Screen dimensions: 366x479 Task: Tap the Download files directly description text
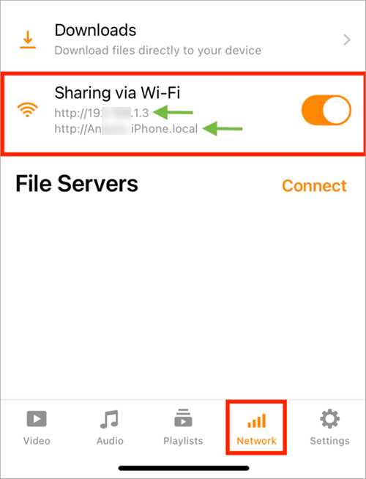(158, 51)
